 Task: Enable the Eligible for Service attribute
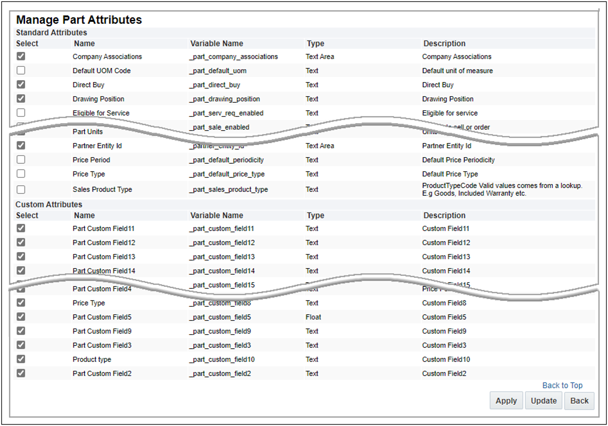pos(20,113)
